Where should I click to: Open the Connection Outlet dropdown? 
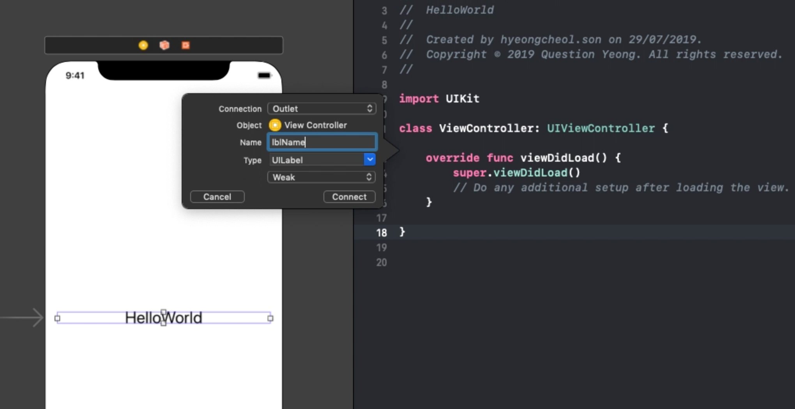tap(322, 109)
